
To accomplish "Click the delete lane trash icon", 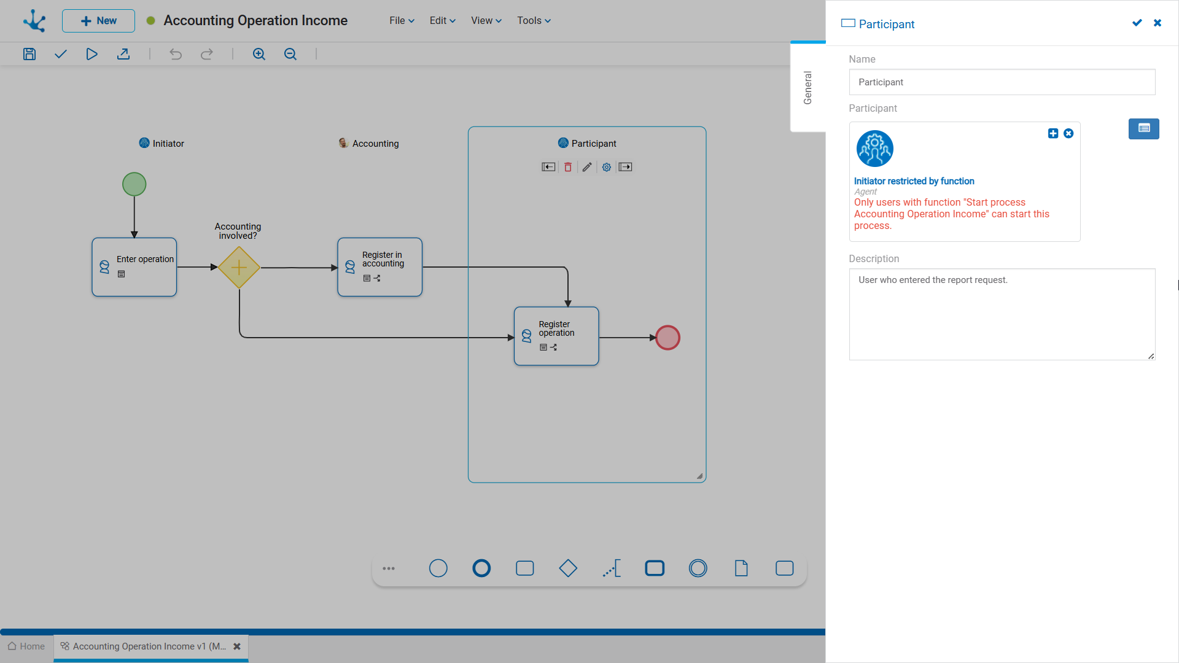I will coord(568,167).
